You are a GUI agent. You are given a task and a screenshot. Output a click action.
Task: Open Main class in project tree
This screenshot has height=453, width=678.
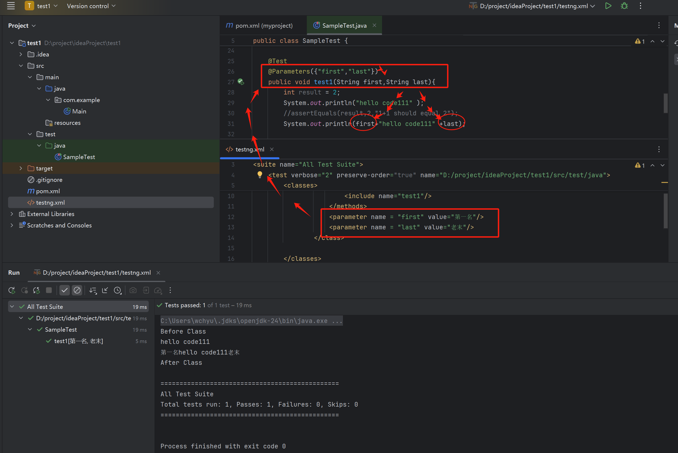pos(79,112)
